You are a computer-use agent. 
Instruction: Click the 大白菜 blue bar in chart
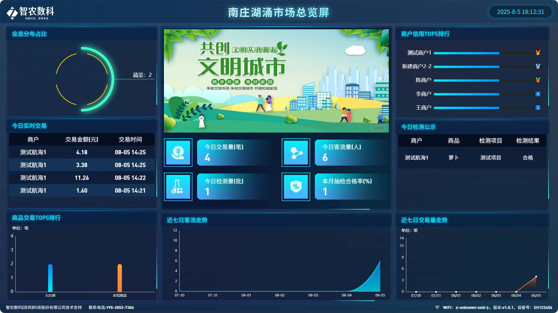(50, 278)
